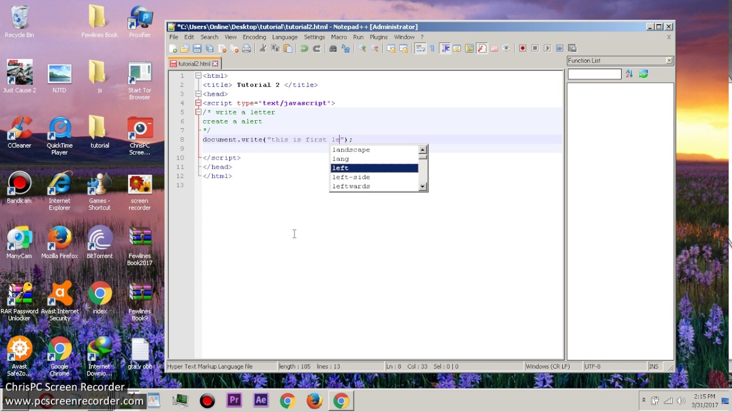Toggle the Document Map toolbar button
The image size is (732, 412).
pos(469,49)
